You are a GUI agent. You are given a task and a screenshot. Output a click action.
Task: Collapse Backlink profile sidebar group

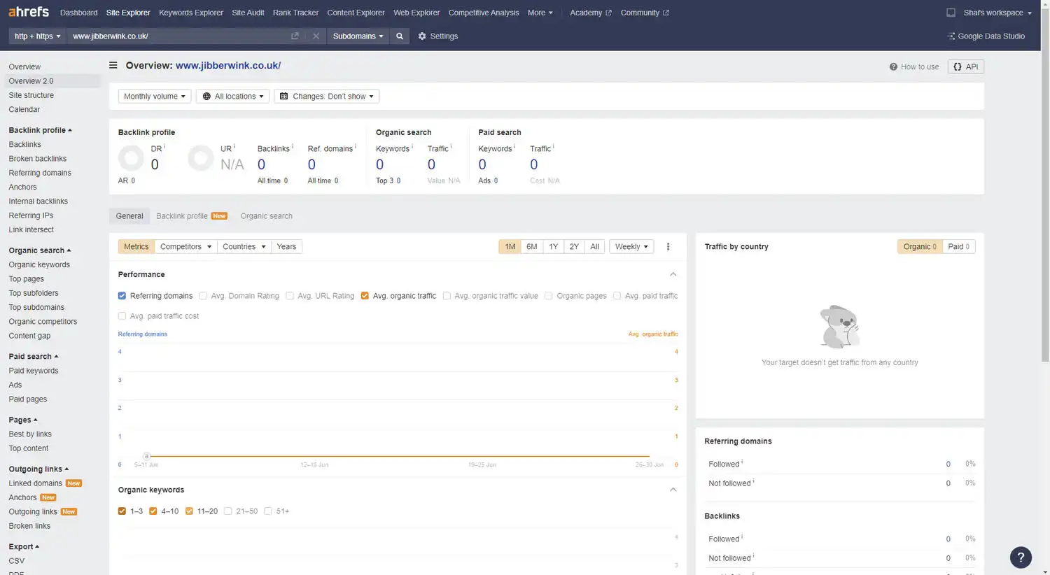click(40, 130)
